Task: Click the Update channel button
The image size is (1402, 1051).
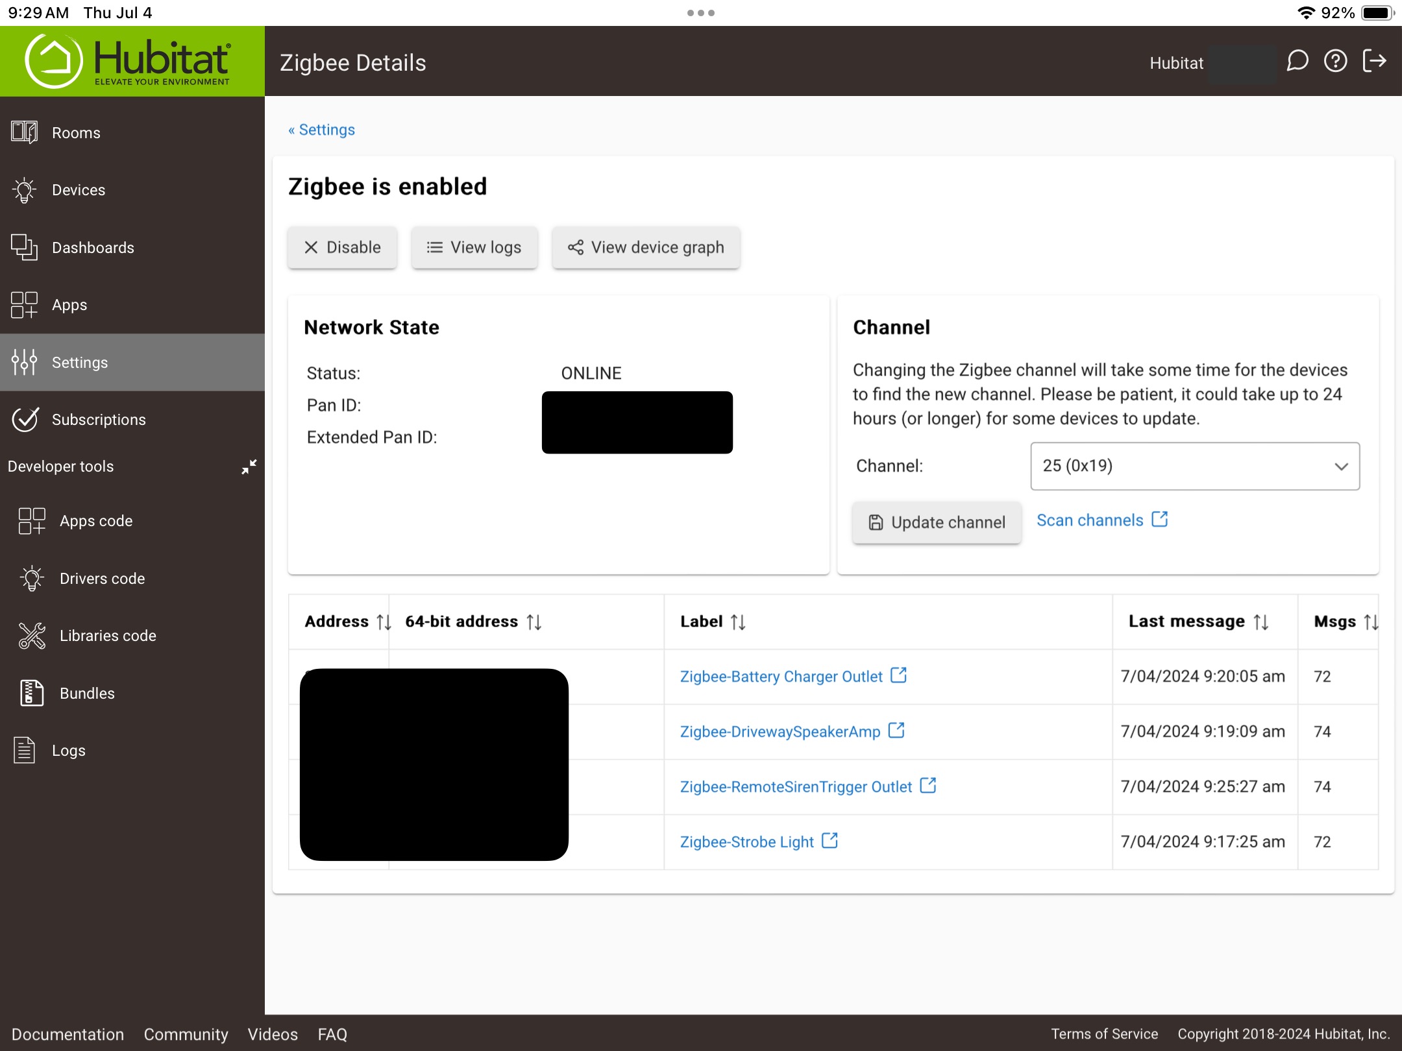Action: pyautogui.click(x=937, y=522)
